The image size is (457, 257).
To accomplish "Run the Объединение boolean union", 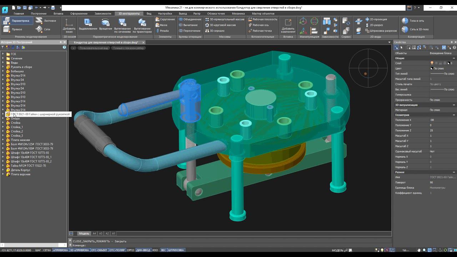I will 190,19.
